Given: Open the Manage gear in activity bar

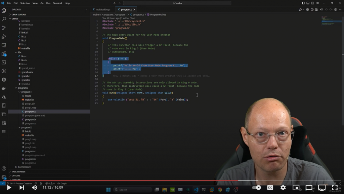Looking at the screenshot, I should 4,177.
